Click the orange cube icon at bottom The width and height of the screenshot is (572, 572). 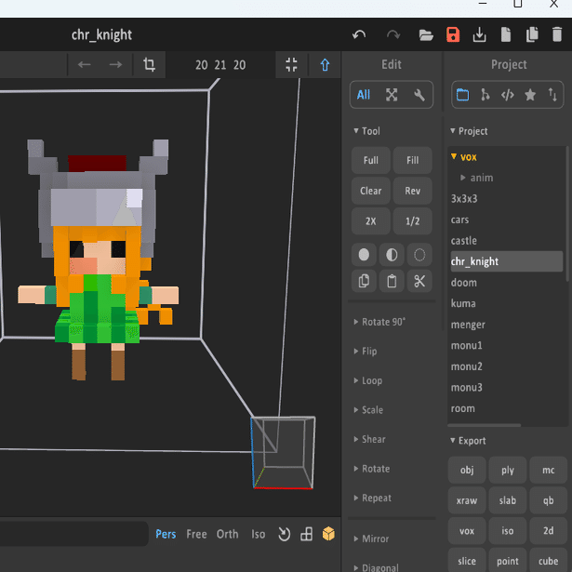328,534
